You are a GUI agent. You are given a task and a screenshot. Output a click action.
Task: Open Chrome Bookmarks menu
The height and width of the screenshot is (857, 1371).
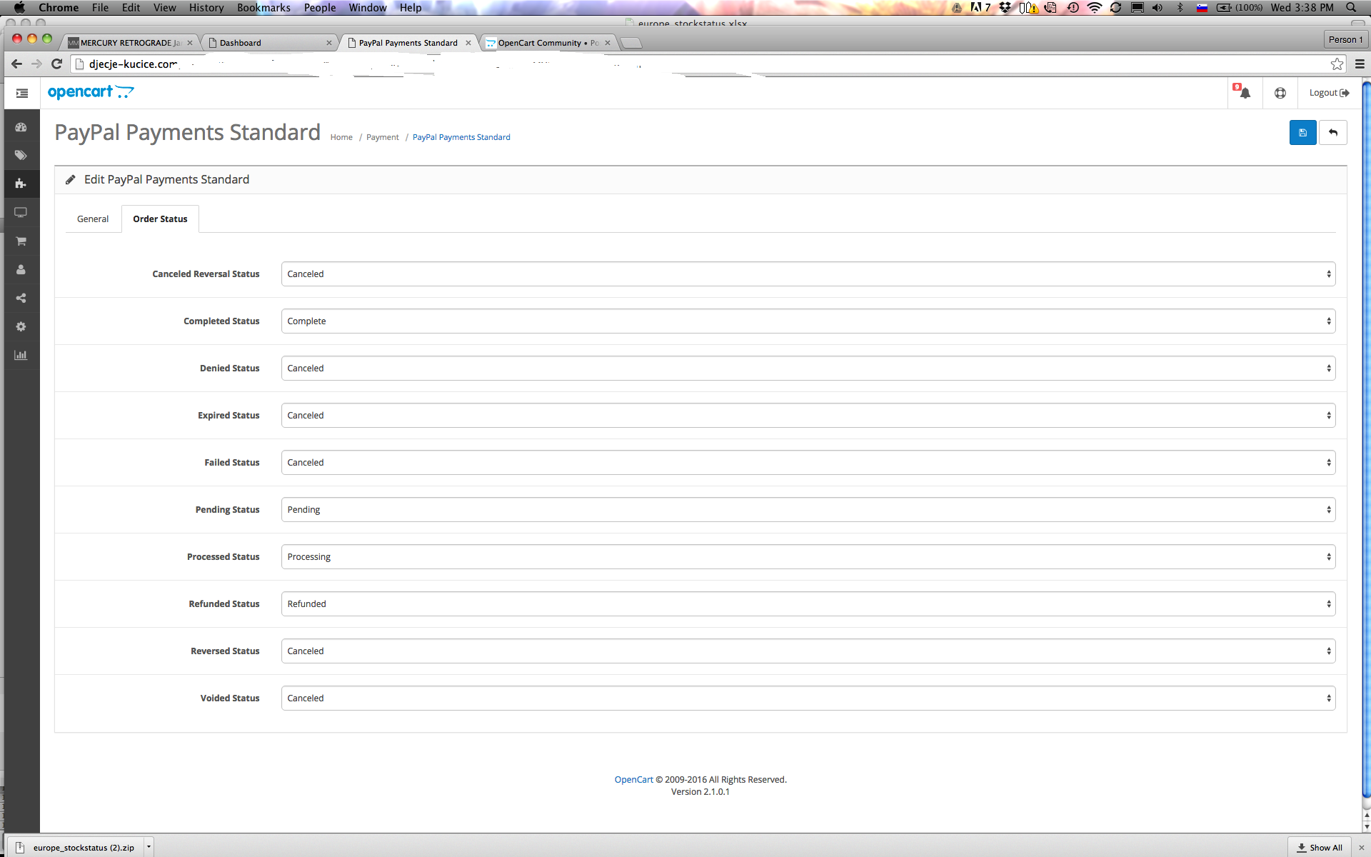point(263,7)
